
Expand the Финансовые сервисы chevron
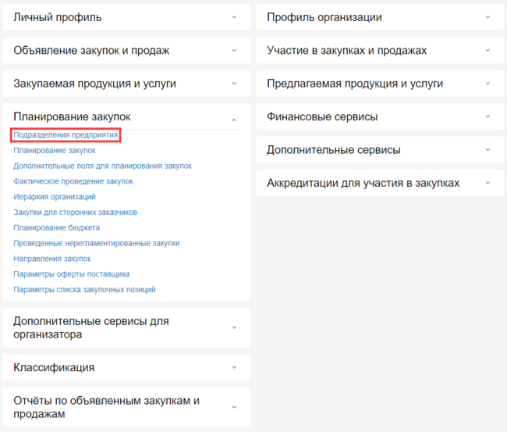[487, 116]
